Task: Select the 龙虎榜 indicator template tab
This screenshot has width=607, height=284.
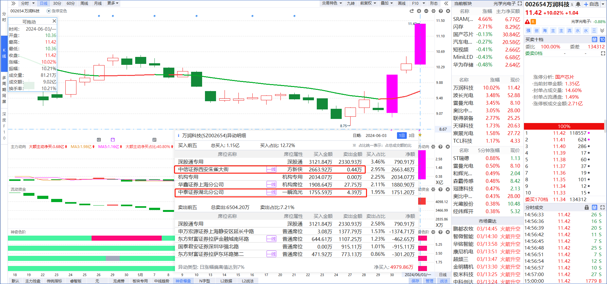Action: click(119, 281)
